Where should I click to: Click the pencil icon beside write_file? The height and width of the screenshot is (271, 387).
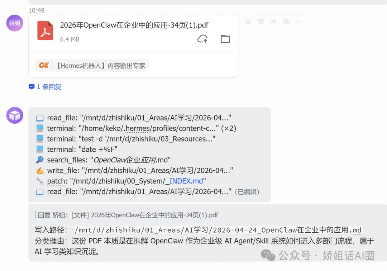coord(40,170)
